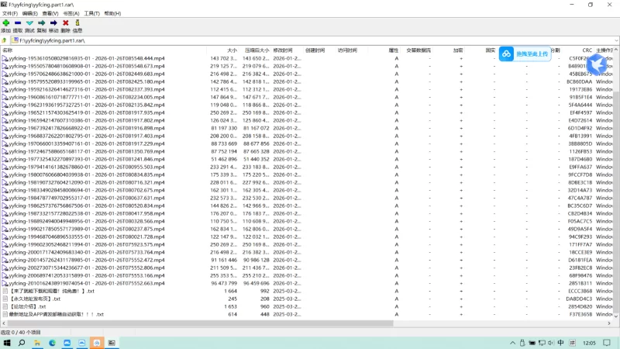Click the Delete (删除) red X icon
Image resolution: width=620 pixels, height=349 pixels.
[x=66, y=23]
